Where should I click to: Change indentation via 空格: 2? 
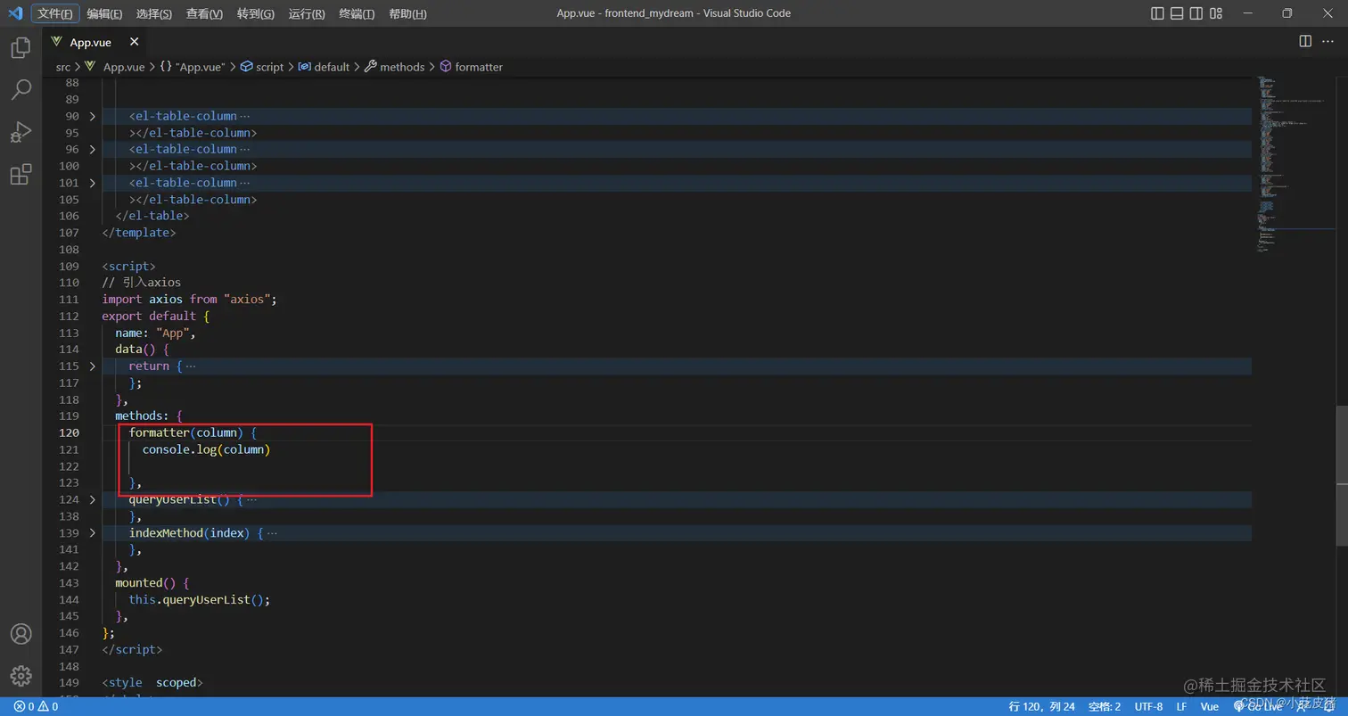click(x=1104, y=706)
